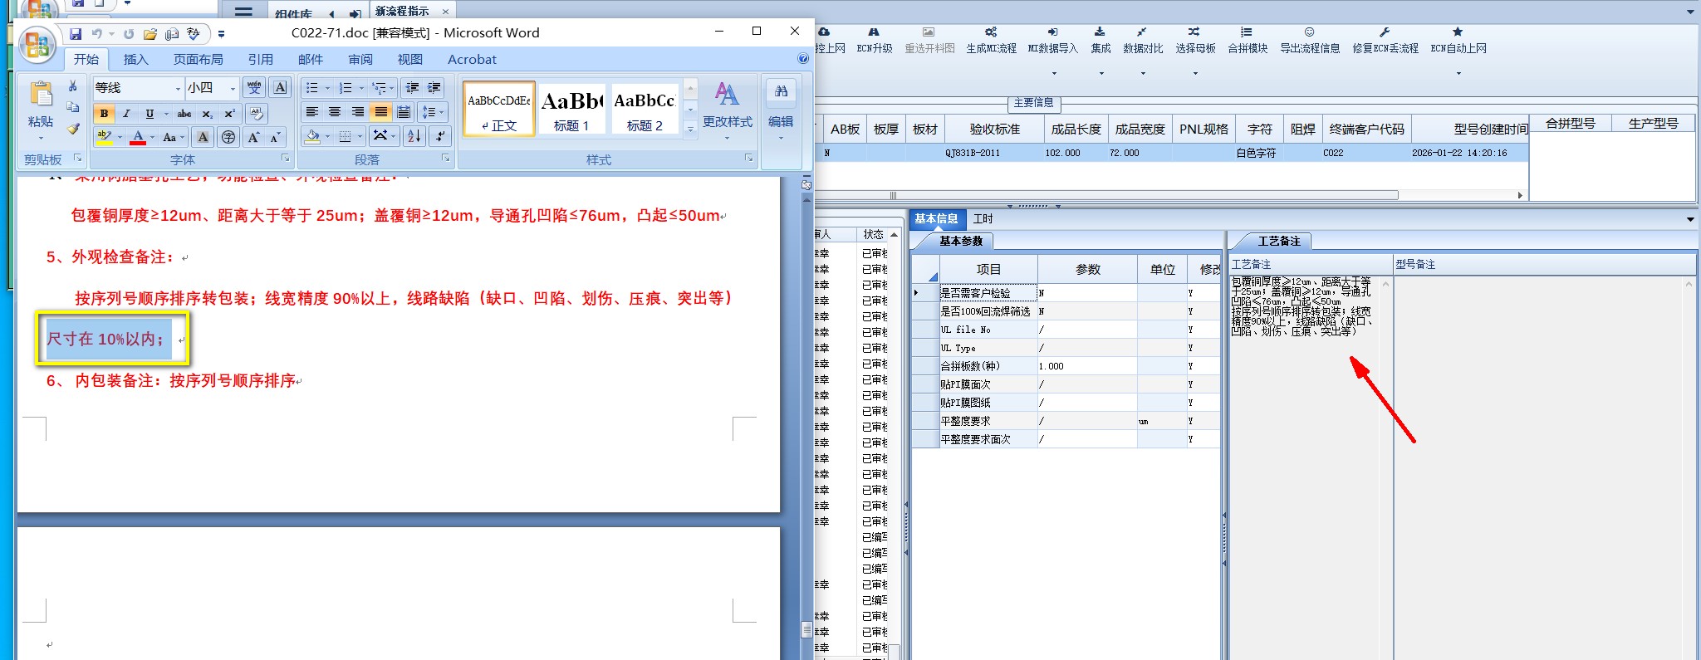Screen dimensions: 1701x660
Task: Click the scissors Cut icon in Word
Action: click(x=73, y=86)
